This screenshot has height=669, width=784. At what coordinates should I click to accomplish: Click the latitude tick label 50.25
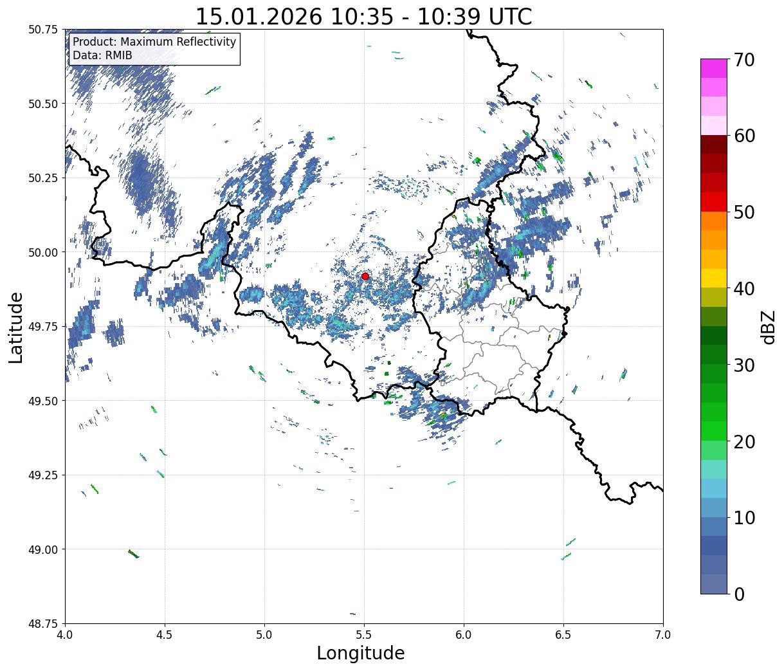point(43,178)
